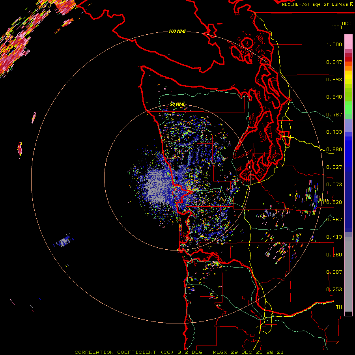Click the DCC product label above the color bar

pyautogui.click(x=346, y=24)
